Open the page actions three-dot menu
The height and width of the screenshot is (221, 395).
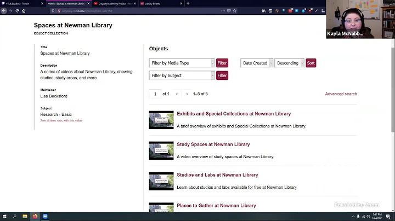[x=223, y=11]
